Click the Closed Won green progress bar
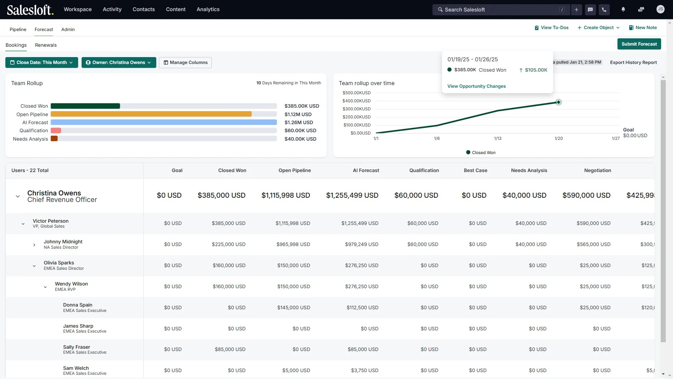673x379 pixels. pos(85,106)
